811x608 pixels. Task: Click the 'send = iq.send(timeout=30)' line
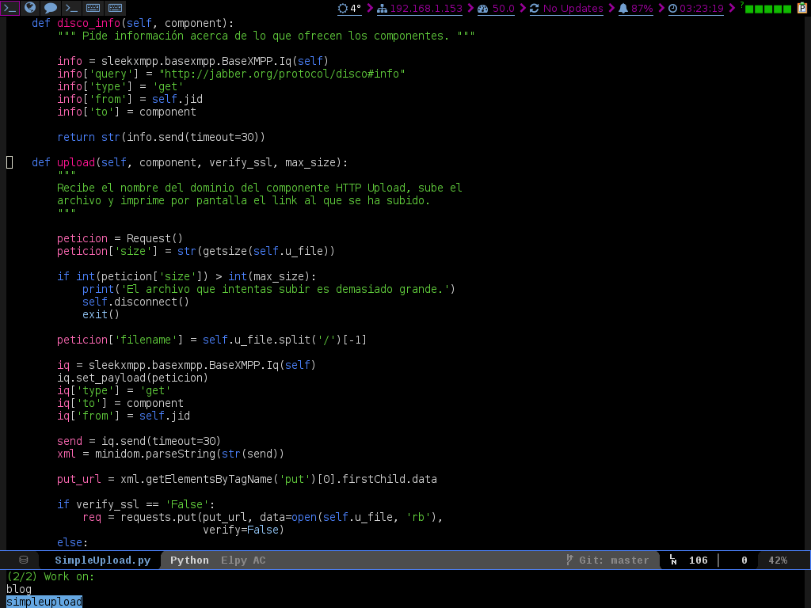pyautogui.click(x=139, y=441)
